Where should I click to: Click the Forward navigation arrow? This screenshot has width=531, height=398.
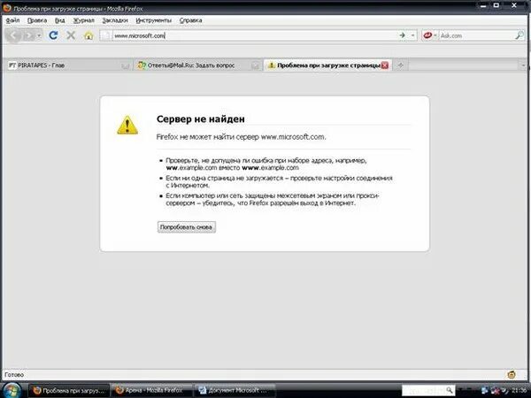29,35
